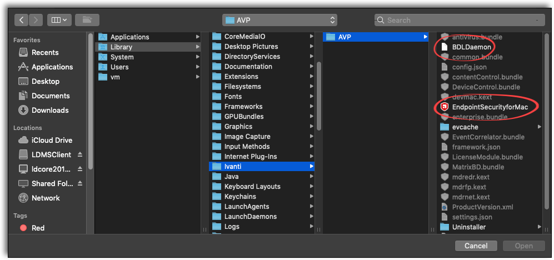554x260 pixels.
Task: Expand the Uninstaller folder
Action: tap(540, 227)
